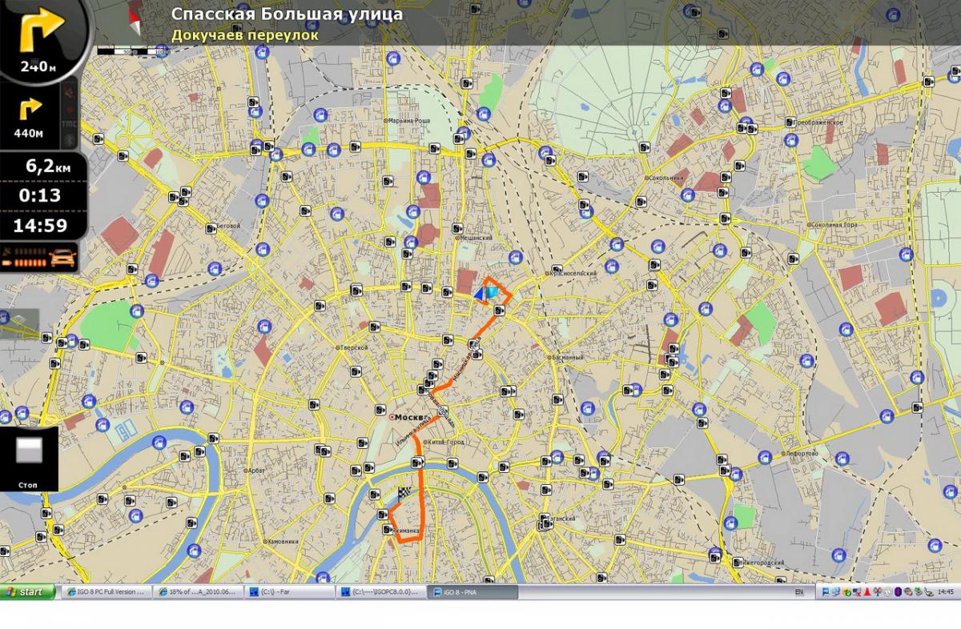
Task: Click the arrival time 14:59 field
Action: coord(38,226)
